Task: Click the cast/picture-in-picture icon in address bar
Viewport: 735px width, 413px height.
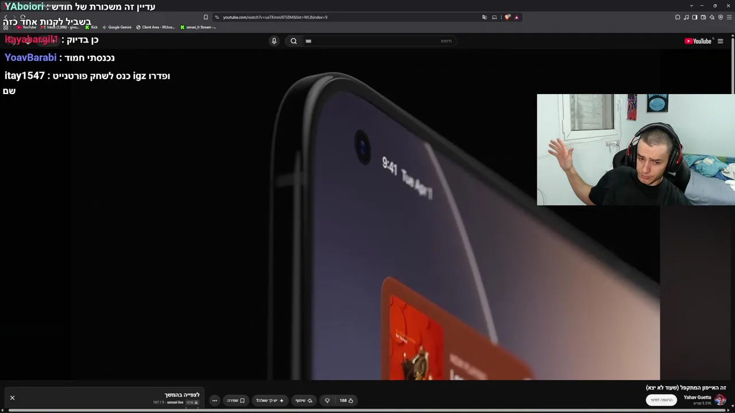Action: [494, 17]
